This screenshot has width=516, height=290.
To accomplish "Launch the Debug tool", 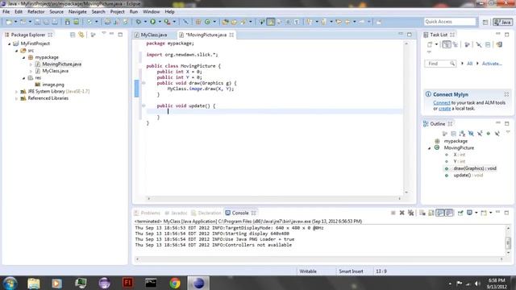I will click(x=139, y=22).
